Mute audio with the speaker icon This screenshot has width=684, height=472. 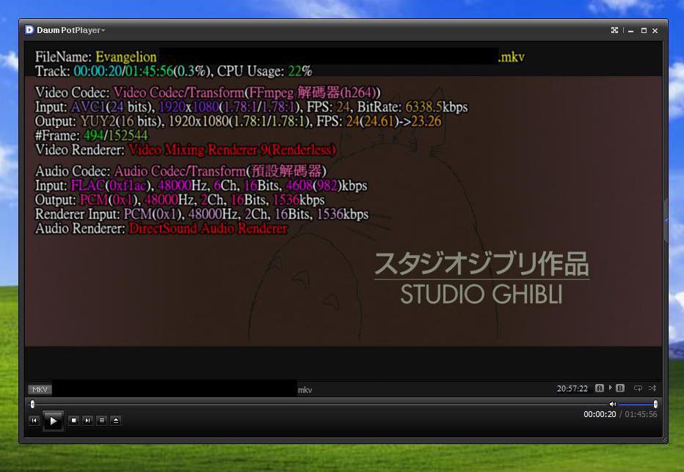[x=613, y=404]
